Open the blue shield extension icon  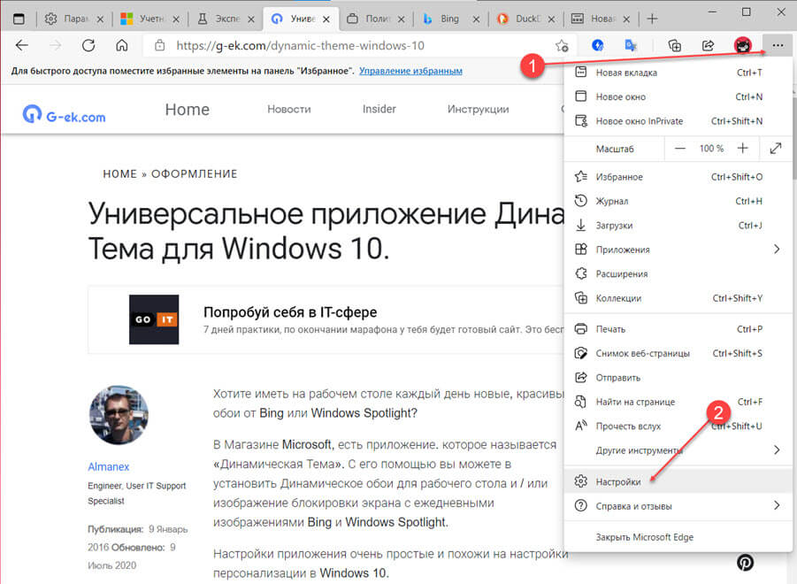[x=598, y=46]
